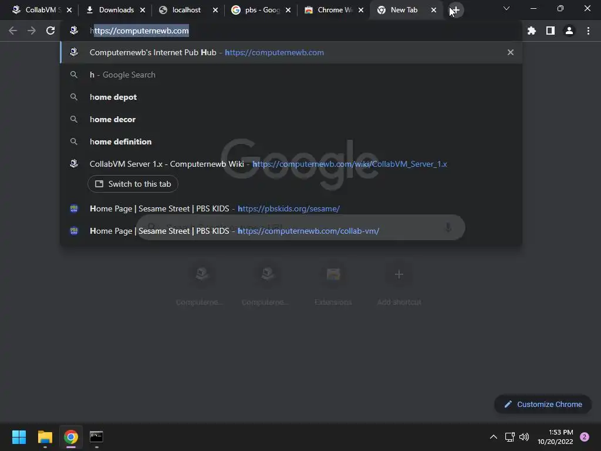The height and width of the screenshot is (451, 601).
Task: Click the site icon in address bar
Action: coord(74,31)
